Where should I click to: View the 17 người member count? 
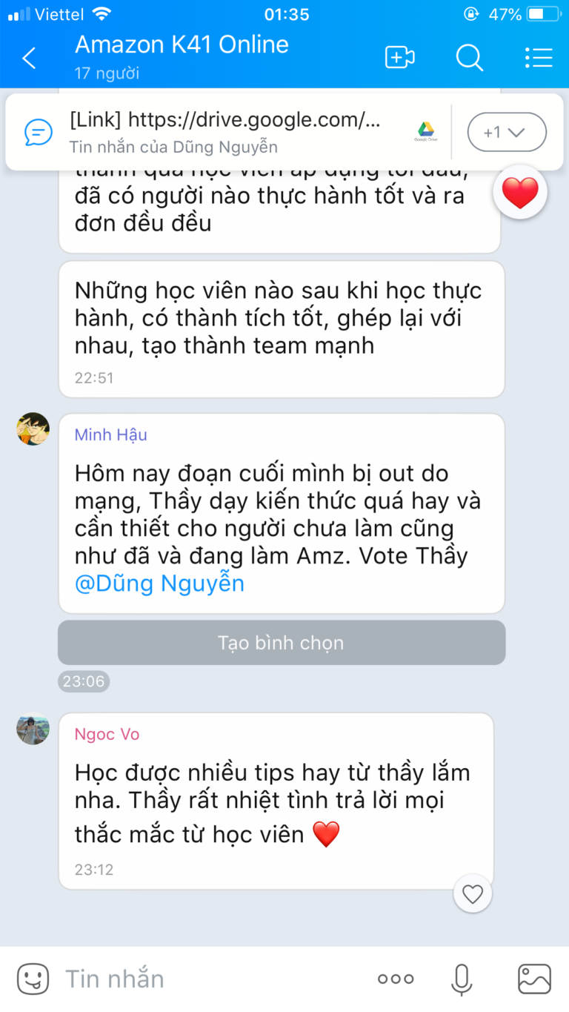107,73
